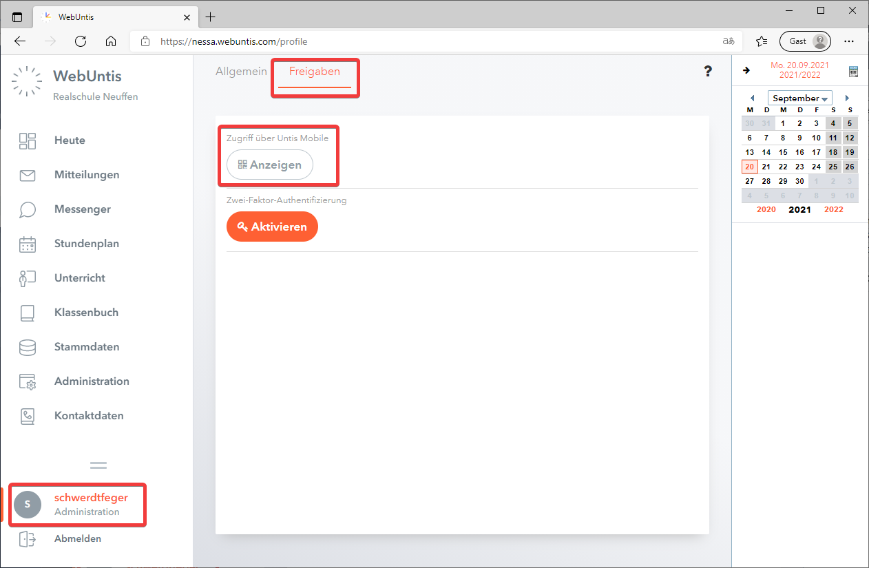Open Mitteilungen envelope icon

28,176
